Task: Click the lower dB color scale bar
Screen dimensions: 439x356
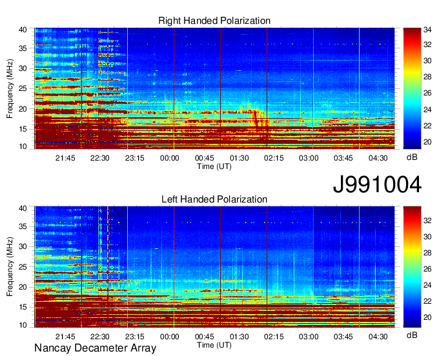Action: tap(412, 267)
